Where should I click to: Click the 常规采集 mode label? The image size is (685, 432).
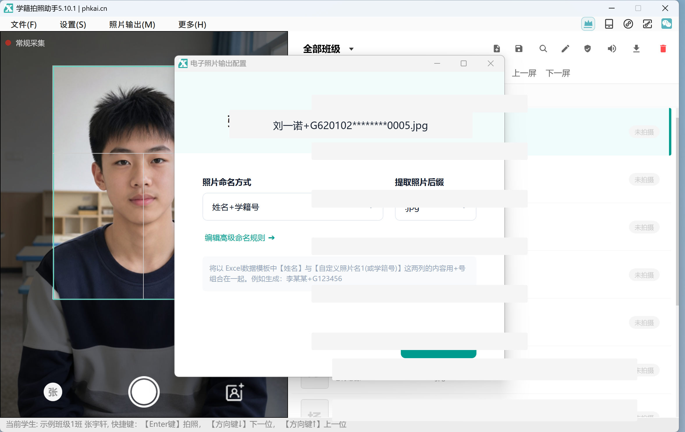[x=30, y=43]
